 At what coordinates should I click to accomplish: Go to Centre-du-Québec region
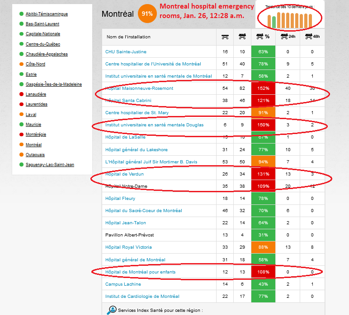click(x=43, y=44)
